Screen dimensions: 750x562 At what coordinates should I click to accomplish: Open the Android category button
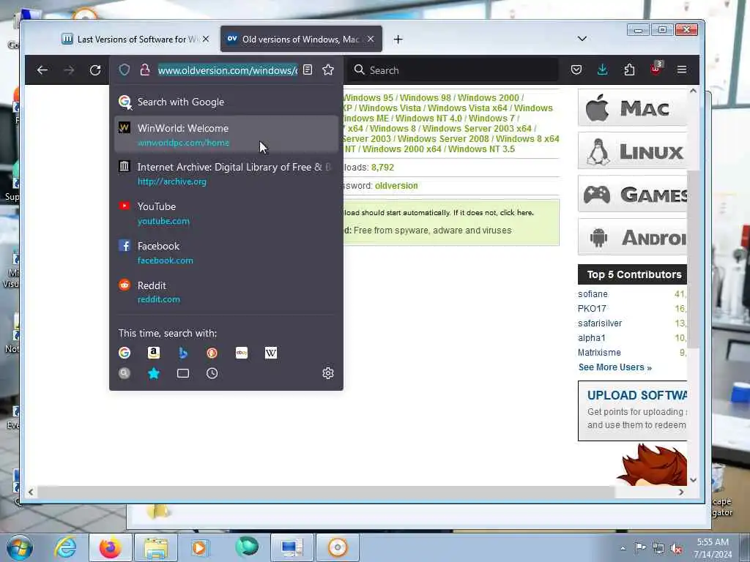tap(632, 237)
